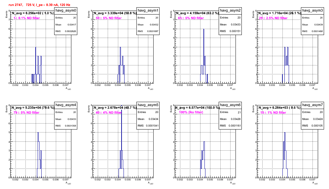Click the N_avg = 5.235e+04 label

(33, 107)
